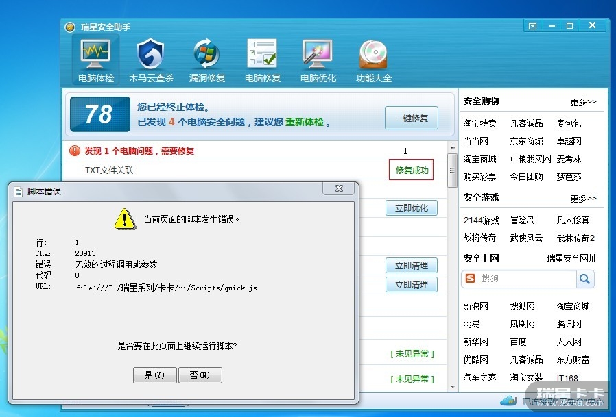Close the 脚本错误 dialog

(339, 188)
